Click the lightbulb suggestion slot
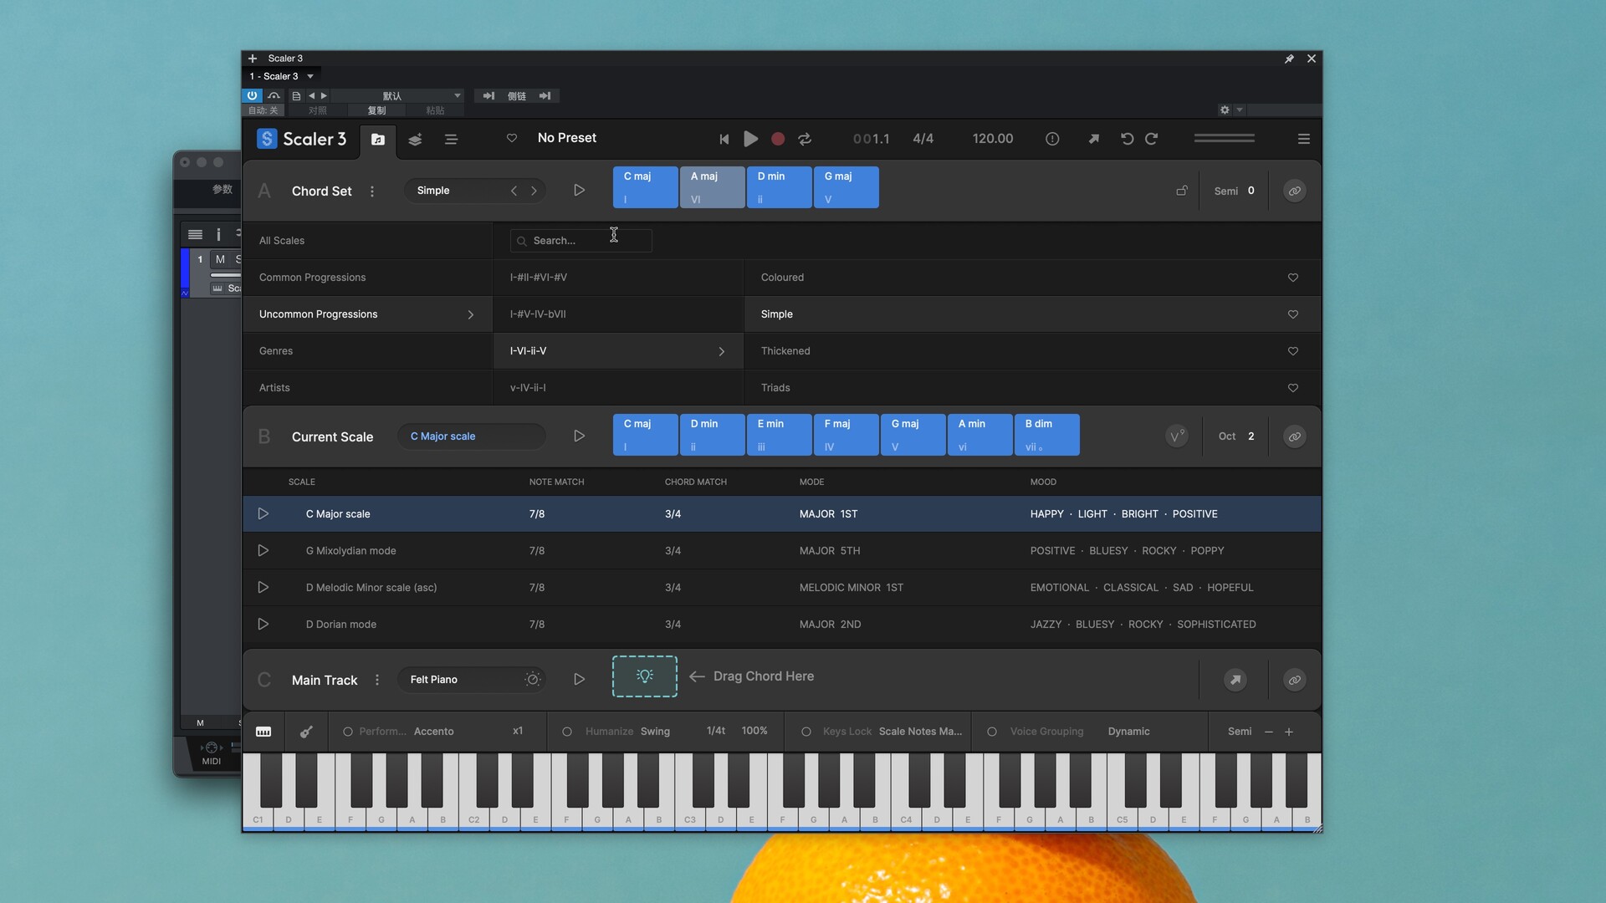The width and height of the screenshot is (1606, 903). pyautogui.click(x=645, y=676)
